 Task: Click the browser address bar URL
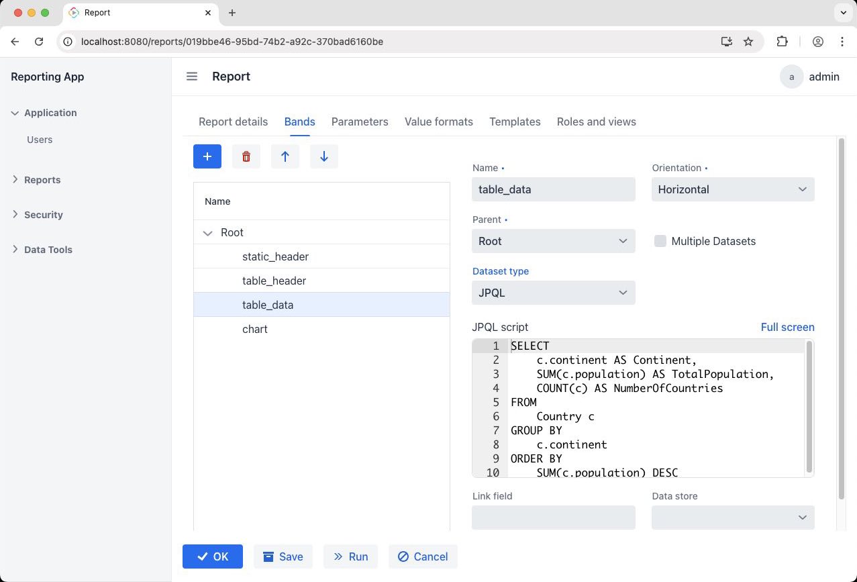click(232, 42)
